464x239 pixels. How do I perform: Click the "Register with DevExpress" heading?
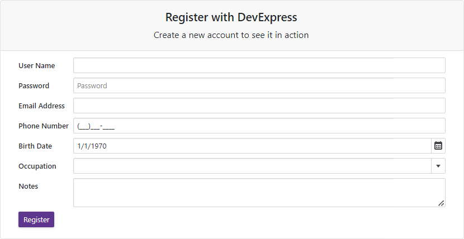231,17
